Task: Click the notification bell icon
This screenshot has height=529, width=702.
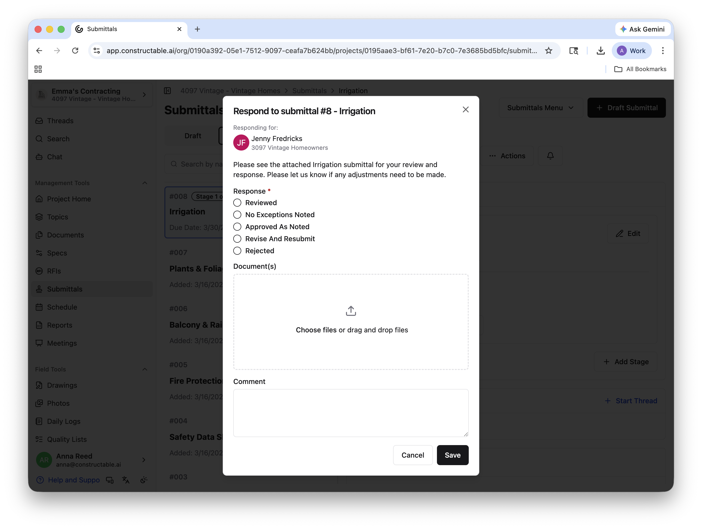Action: pyautogui.click(x=550, y=156)
